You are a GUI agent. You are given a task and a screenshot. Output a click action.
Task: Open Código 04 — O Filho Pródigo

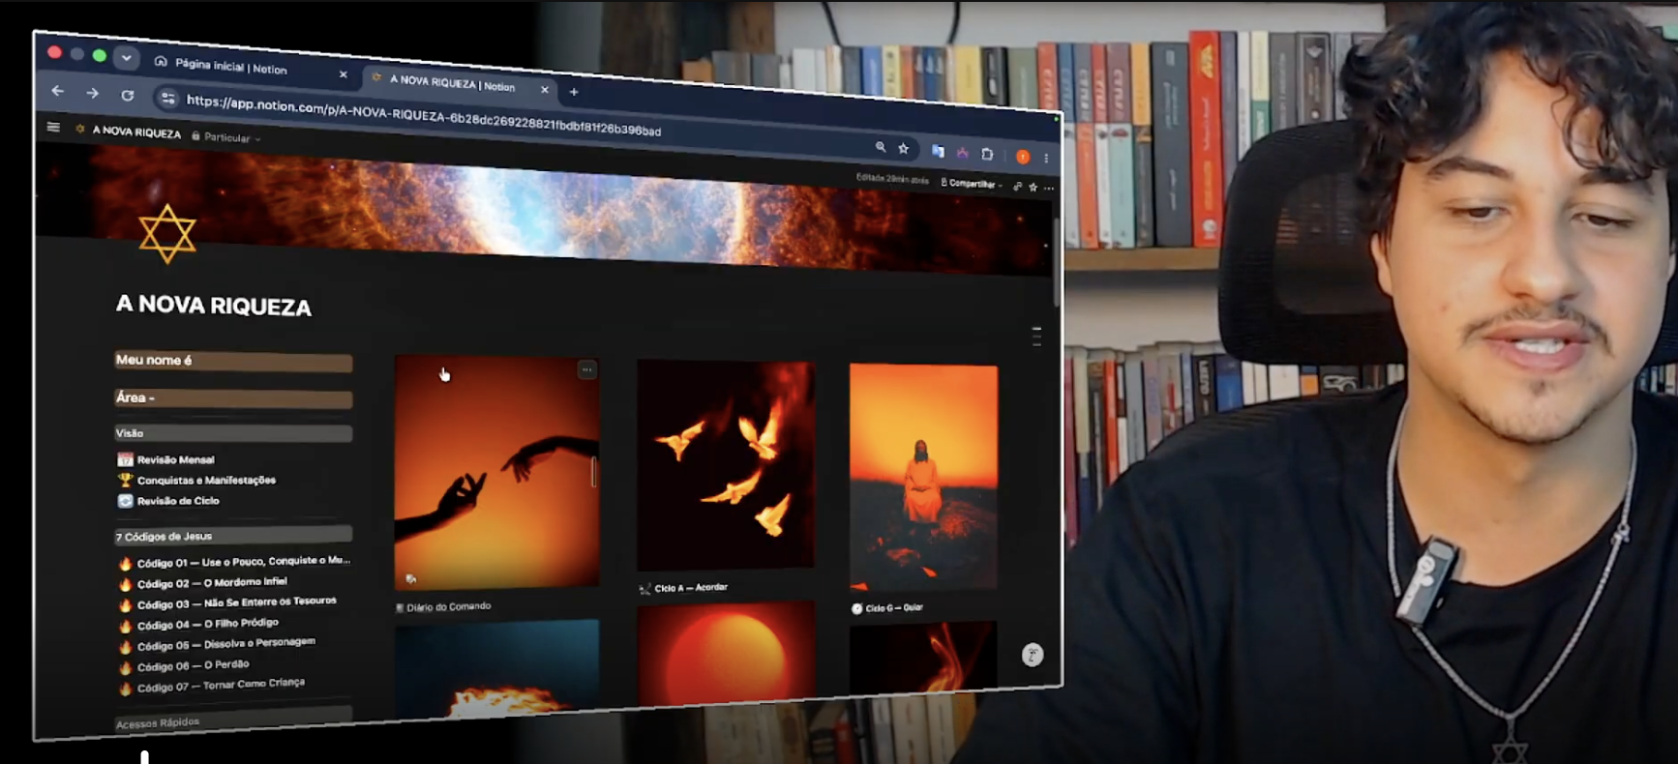(198, 624)
